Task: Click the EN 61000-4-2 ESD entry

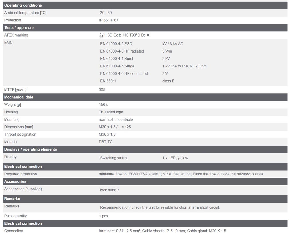Action: click(116, 44)
